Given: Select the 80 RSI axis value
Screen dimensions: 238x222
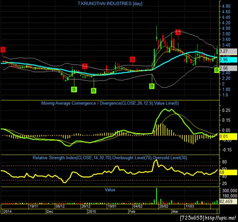Looking at the screenshot, I should tap(225, 162).
